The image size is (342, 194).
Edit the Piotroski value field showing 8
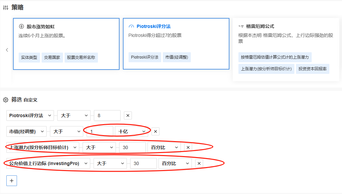tap(107, 115)
